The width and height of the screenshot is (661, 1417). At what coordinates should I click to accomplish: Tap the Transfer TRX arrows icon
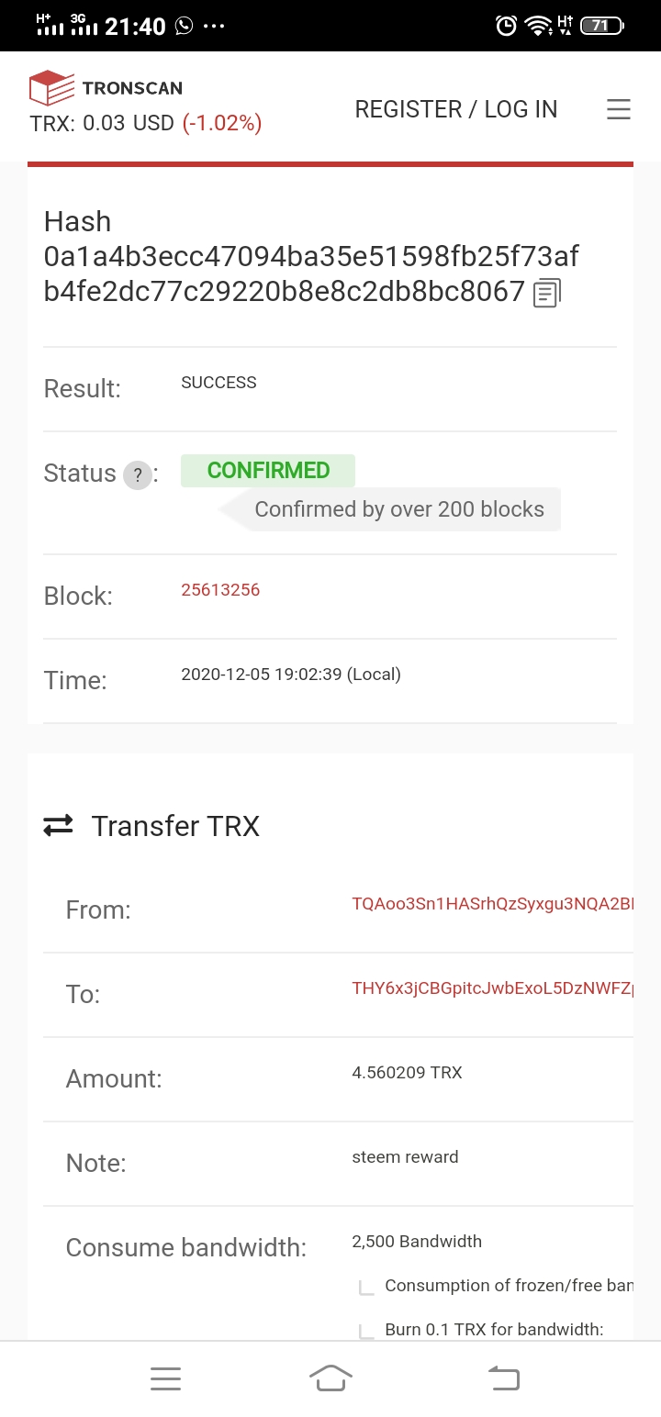[x=59, y=826]
